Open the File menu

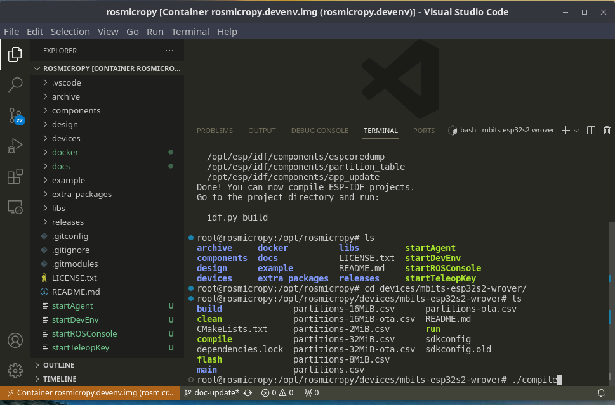click(11, 31)
